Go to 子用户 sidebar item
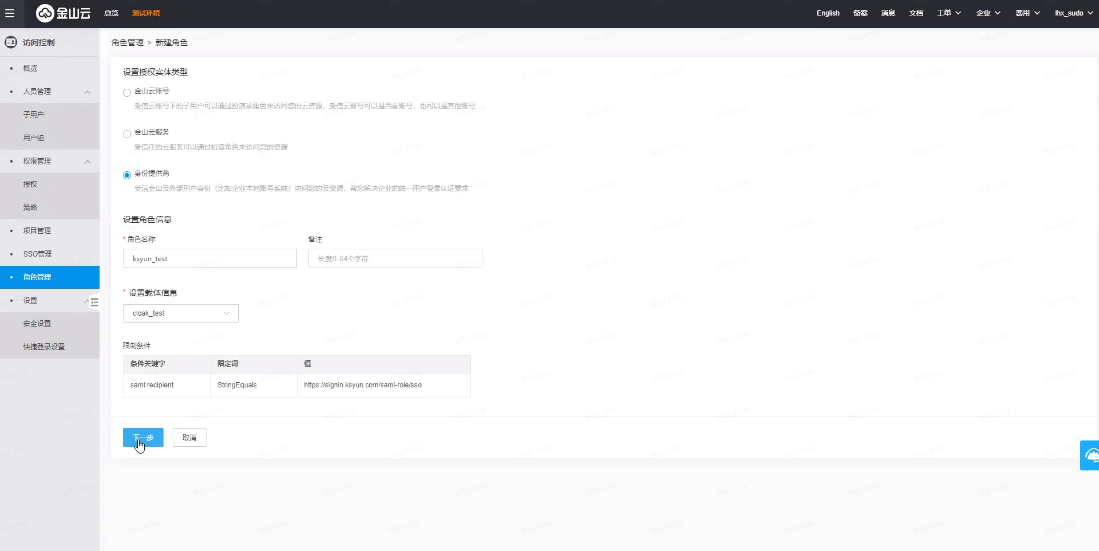The width and height of the screenshot is (1099, 551). [33, 114]
